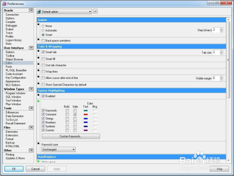Open the Connection preferences page
The image size is (234, 176).
(x=12, y=15)
